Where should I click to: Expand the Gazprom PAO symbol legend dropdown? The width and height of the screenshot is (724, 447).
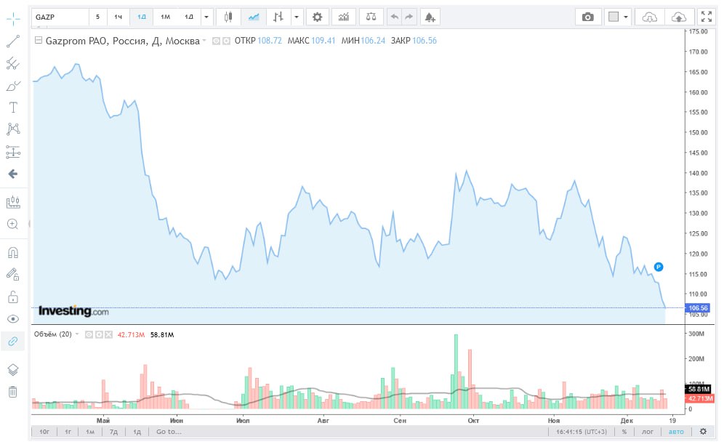point(204,41)
